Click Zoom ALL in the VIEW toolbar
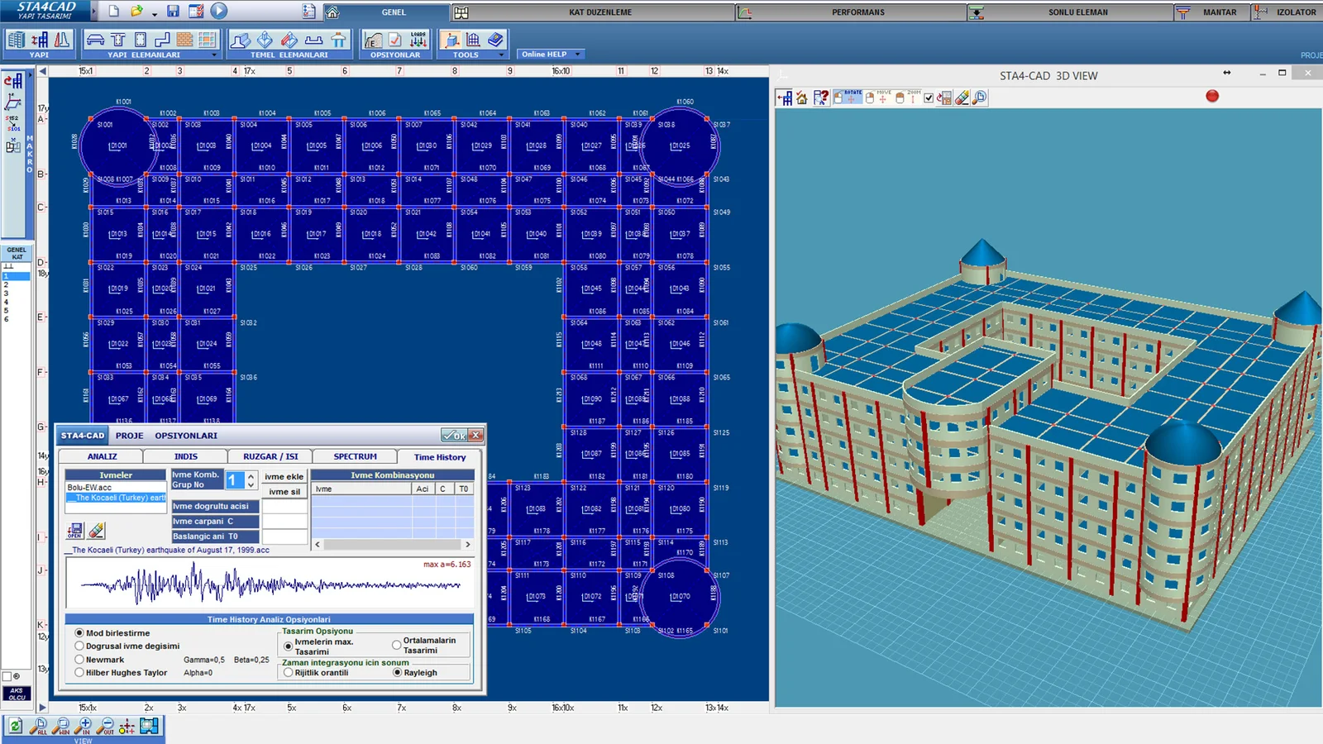The width and height of the screenshot is (1323, 744). click(x=40, y=727)
